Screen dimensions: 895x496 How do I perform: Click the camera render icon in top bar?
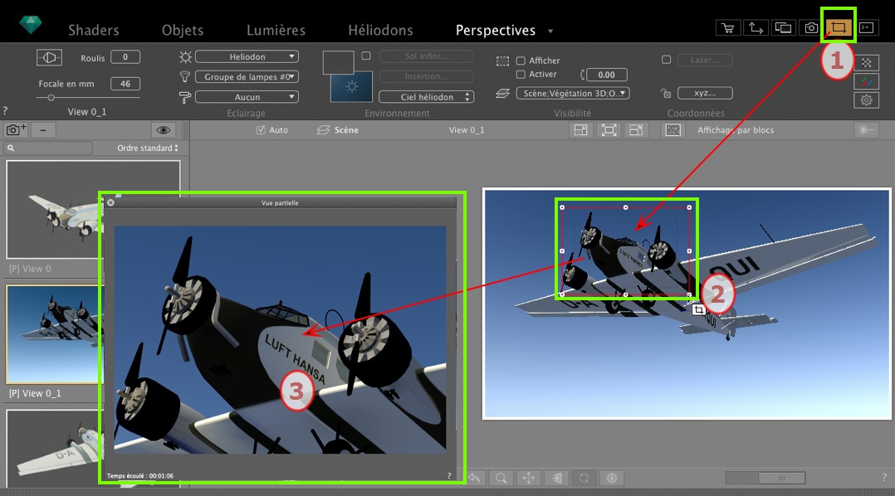point(810,28)
